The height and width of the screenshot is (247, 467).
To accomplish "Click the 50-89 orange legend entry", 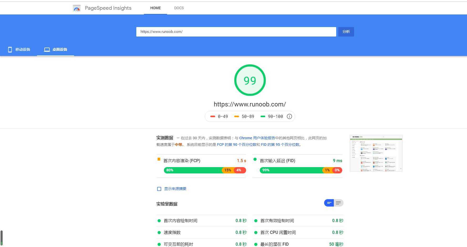I will (244, 116).
